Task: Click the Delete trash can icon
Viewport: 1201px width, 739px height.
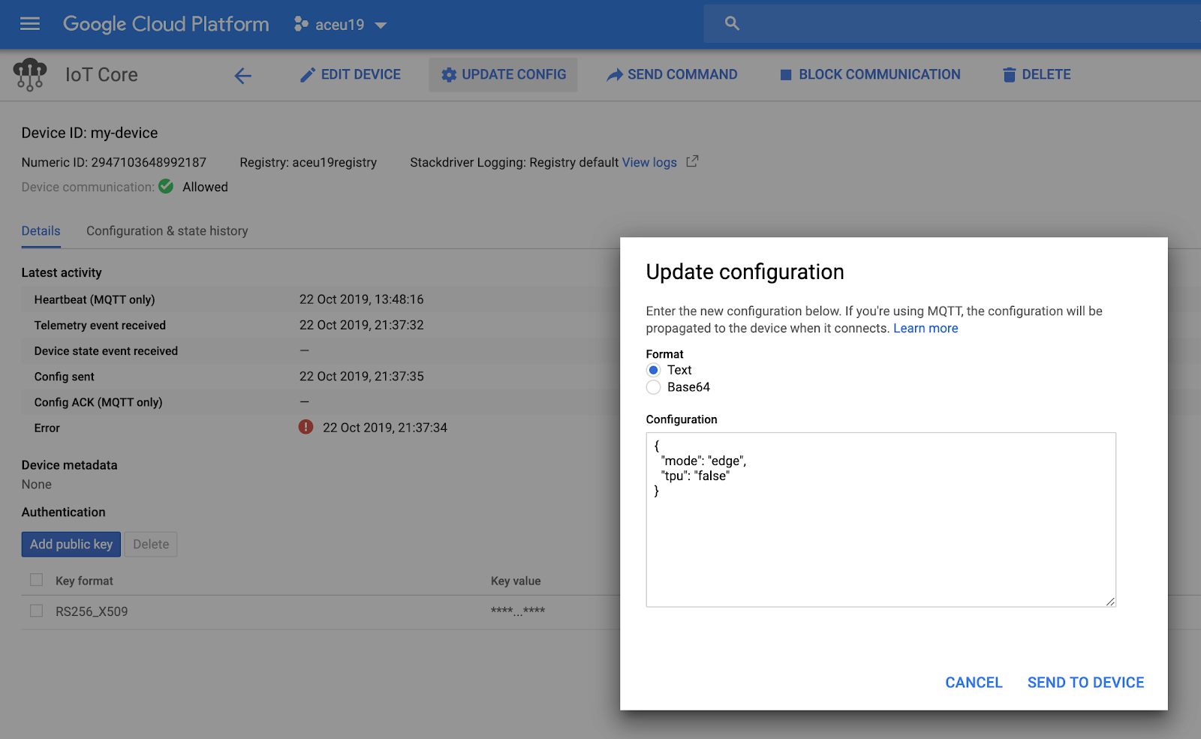Action: 1009,75
